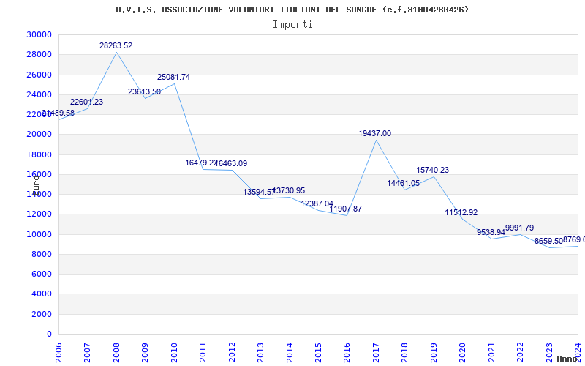The height and width of the screenshot is (366, 585).
Task: Select data label 22601.23
Action: point(86,102)
